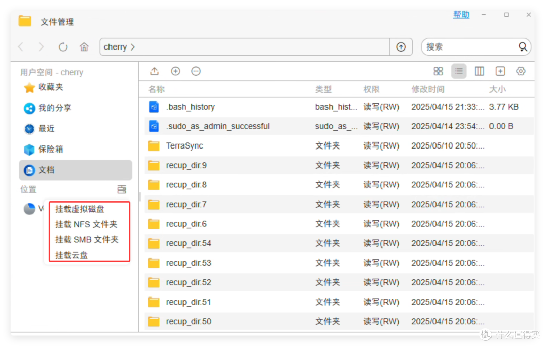
Task: Click the create-new plus circle icon
Action: (x=176, y=71)
